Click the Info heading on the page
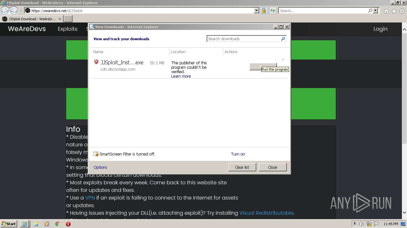 73,129
